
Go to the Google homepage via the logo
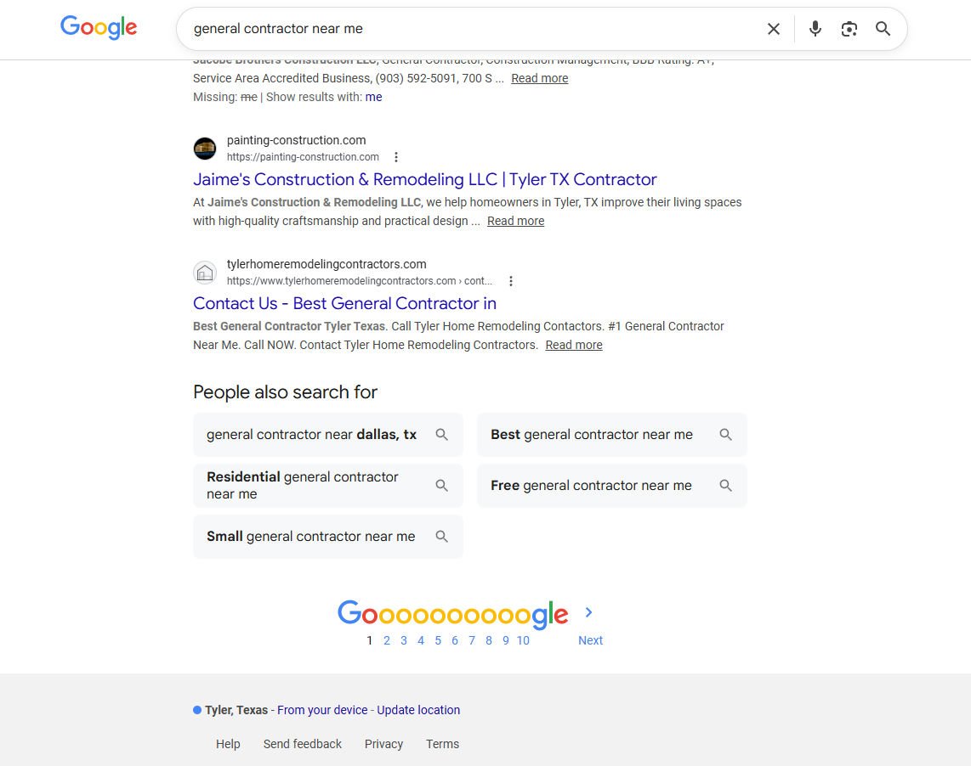point(98,27)
